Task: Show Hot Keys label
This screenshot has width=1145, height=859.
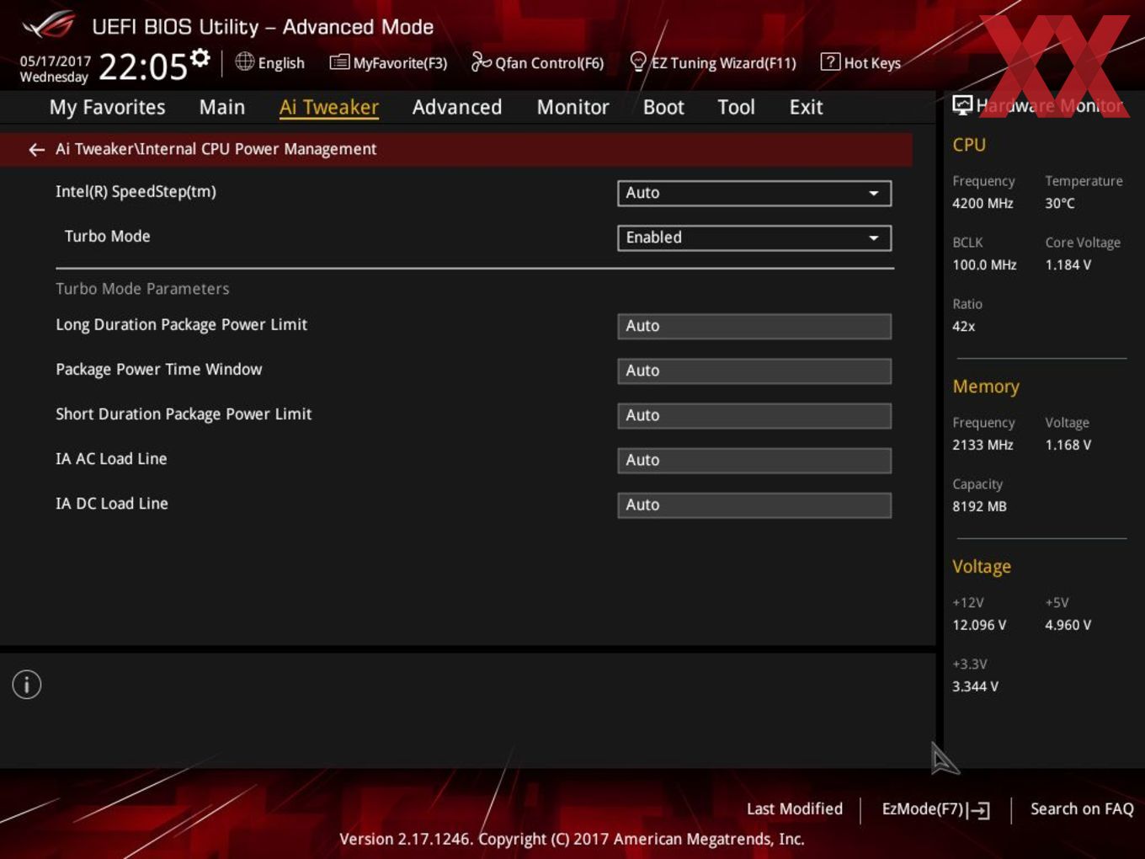Action: click(x=872, y=63)
